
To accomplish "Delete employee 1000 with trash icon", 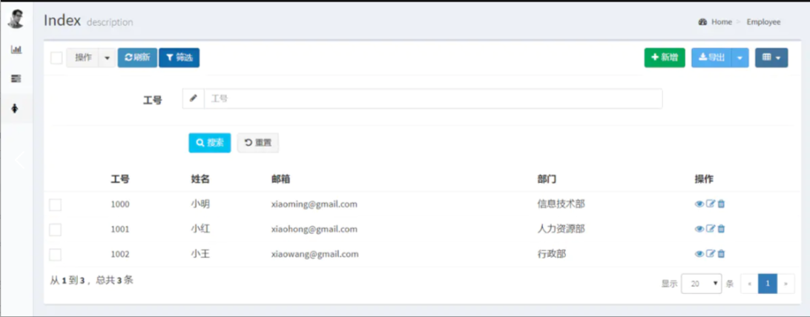I will coord(721,204).
